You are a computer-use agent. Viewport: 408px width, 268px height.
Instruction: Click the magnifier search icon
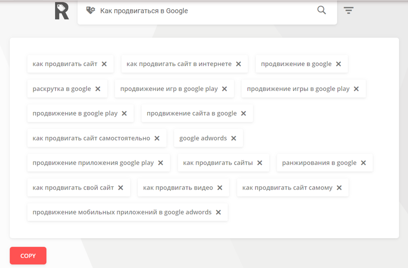click(321, 10)
